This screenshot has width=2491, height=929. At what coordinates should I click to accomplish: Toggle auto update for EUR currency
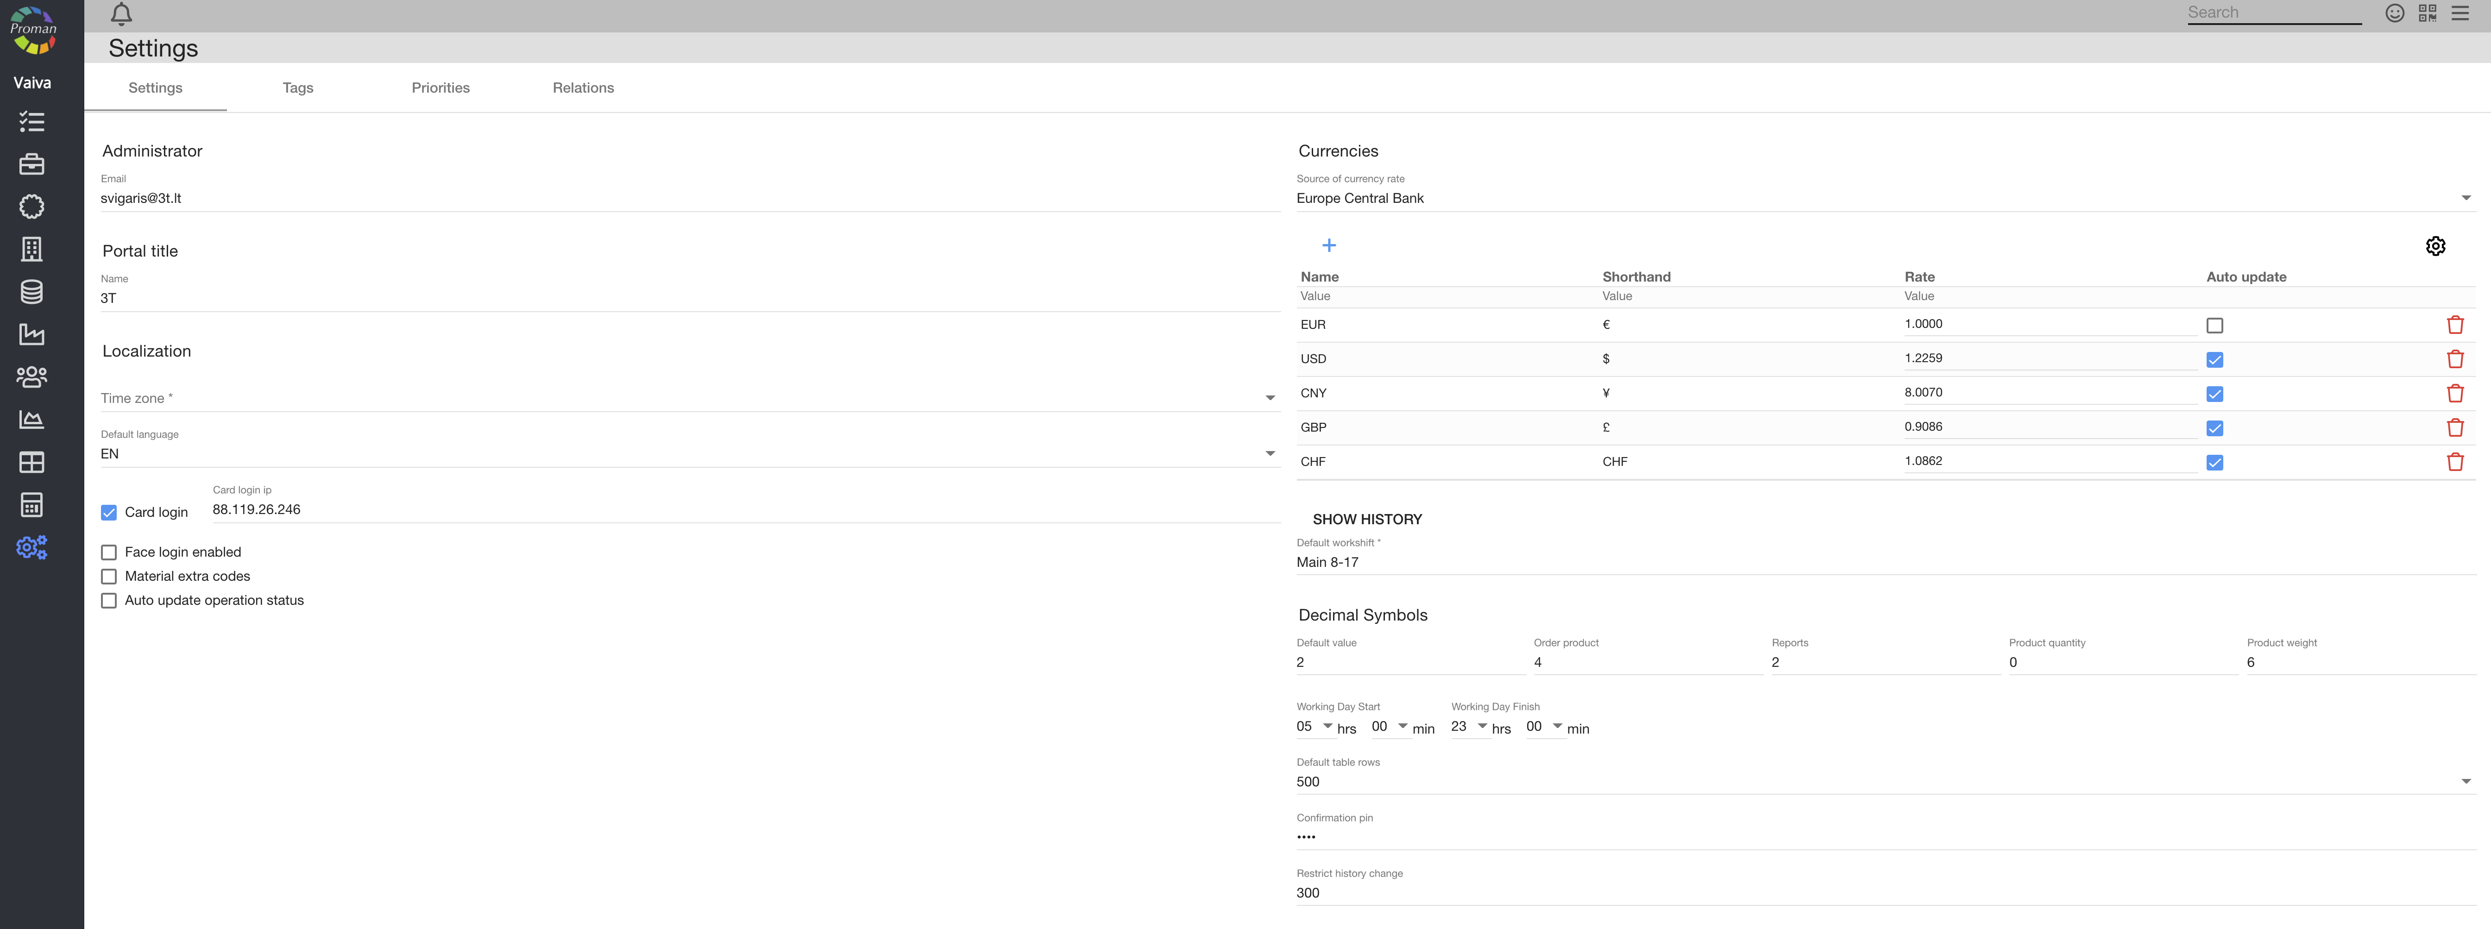pyautogui.click(x=2214, y=326)
